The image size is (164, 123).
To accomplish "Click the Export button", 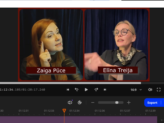I will pos(152,103).
